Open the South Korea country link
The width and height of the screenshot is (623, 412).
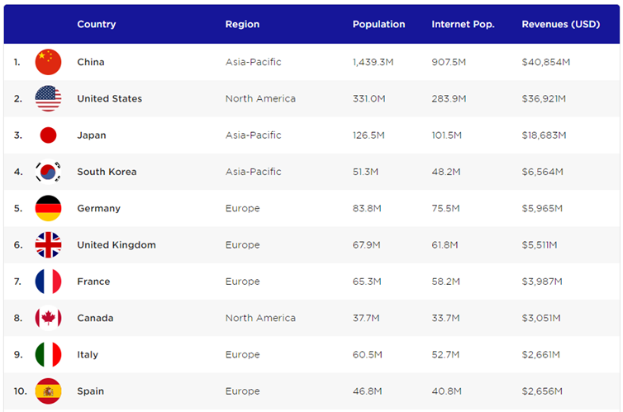tap(107, 172)
